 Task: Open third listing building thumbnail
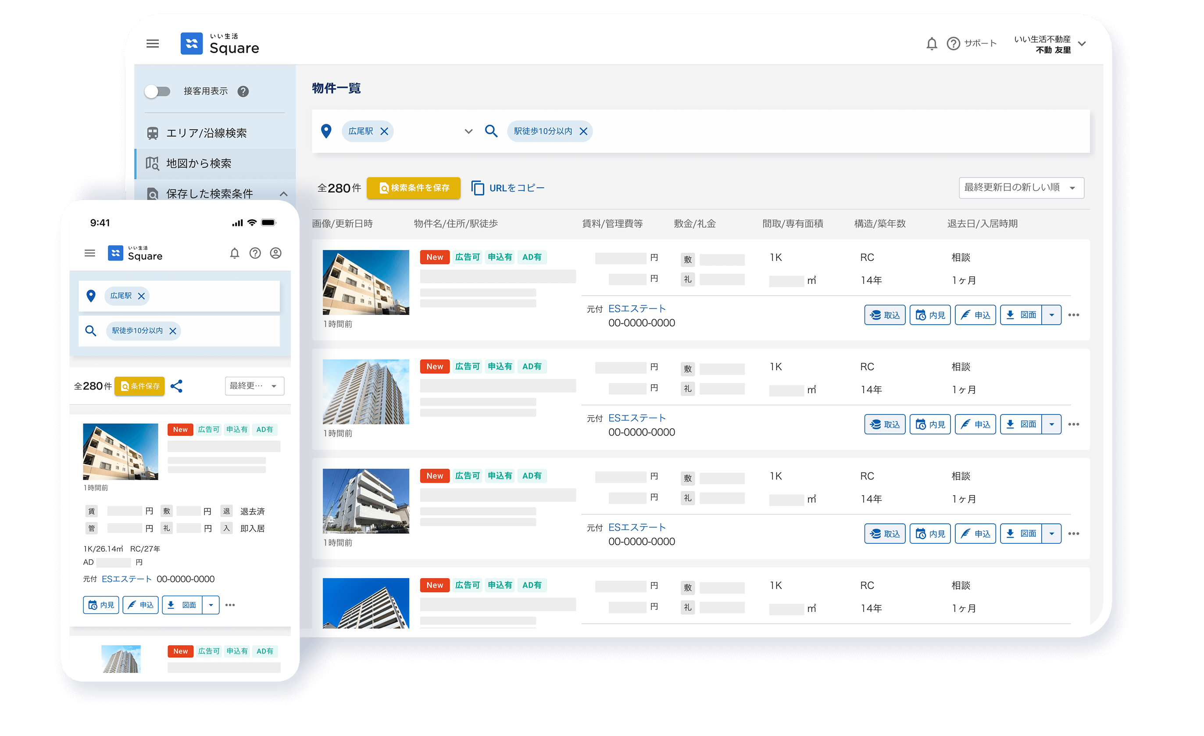pyautogui.click(x=365, y=501)
